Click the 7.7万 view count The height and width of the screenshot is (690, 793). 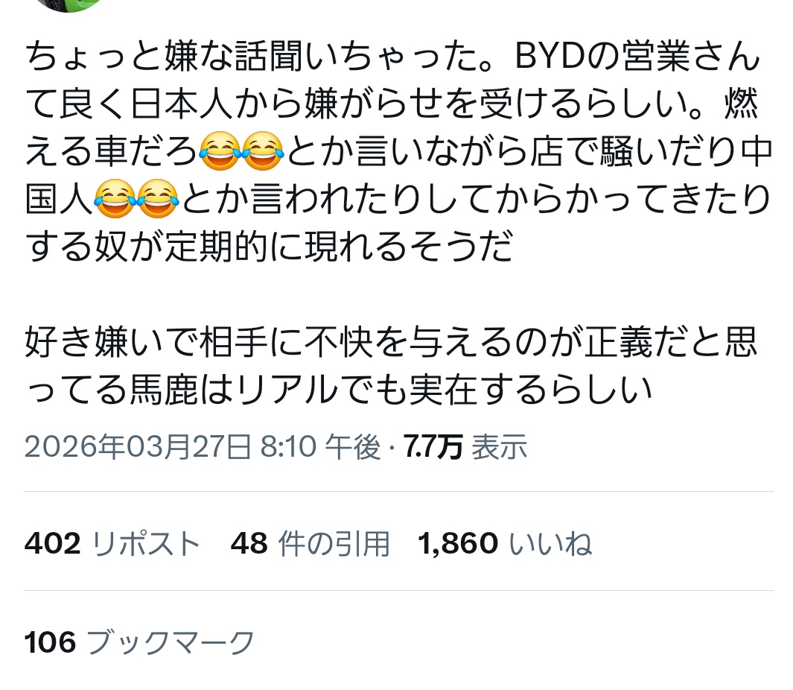(433, 447)
